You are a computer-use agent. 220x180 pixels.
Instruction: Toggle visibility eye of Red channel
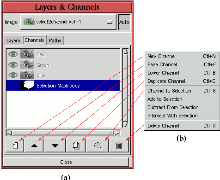[x=13, y=54]
